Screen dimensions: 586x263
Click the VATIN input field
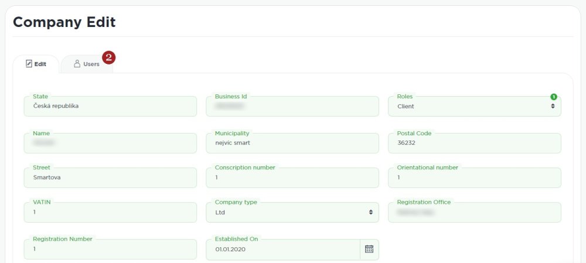click(x=110, y=212)
